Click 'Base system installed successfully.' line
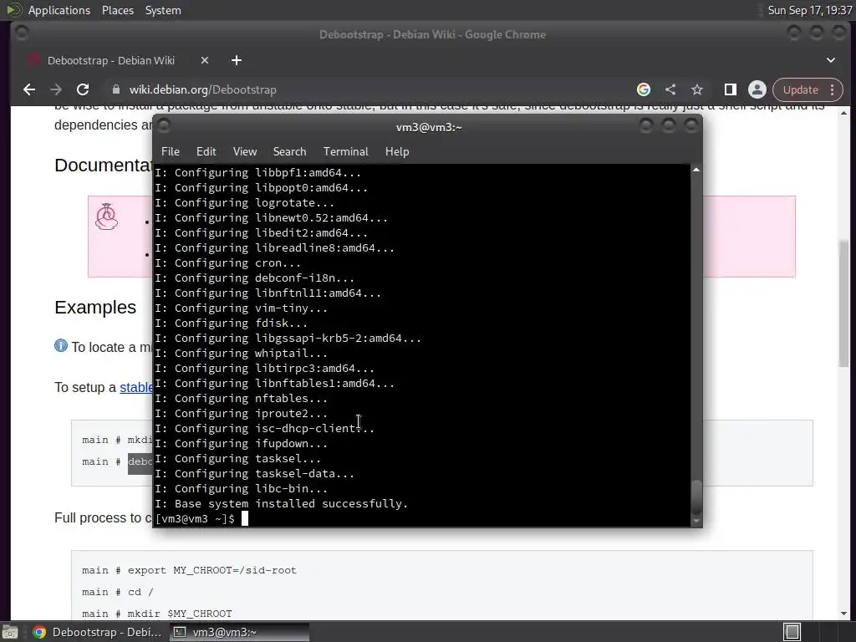856x642 pixels. (x=282, y=504)
